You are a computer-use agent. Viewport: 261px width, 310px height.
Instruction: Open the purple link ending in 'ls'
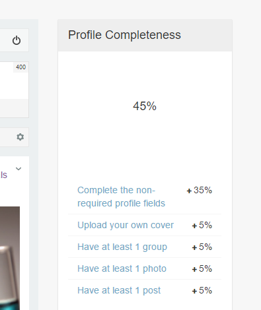4,175
